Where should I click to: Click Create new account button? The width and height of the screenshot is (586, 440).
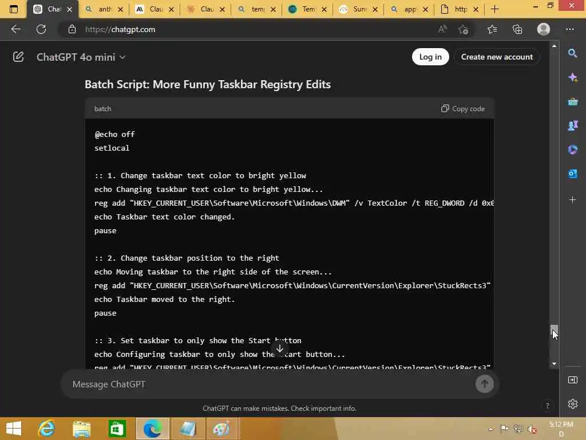[497, 57]
